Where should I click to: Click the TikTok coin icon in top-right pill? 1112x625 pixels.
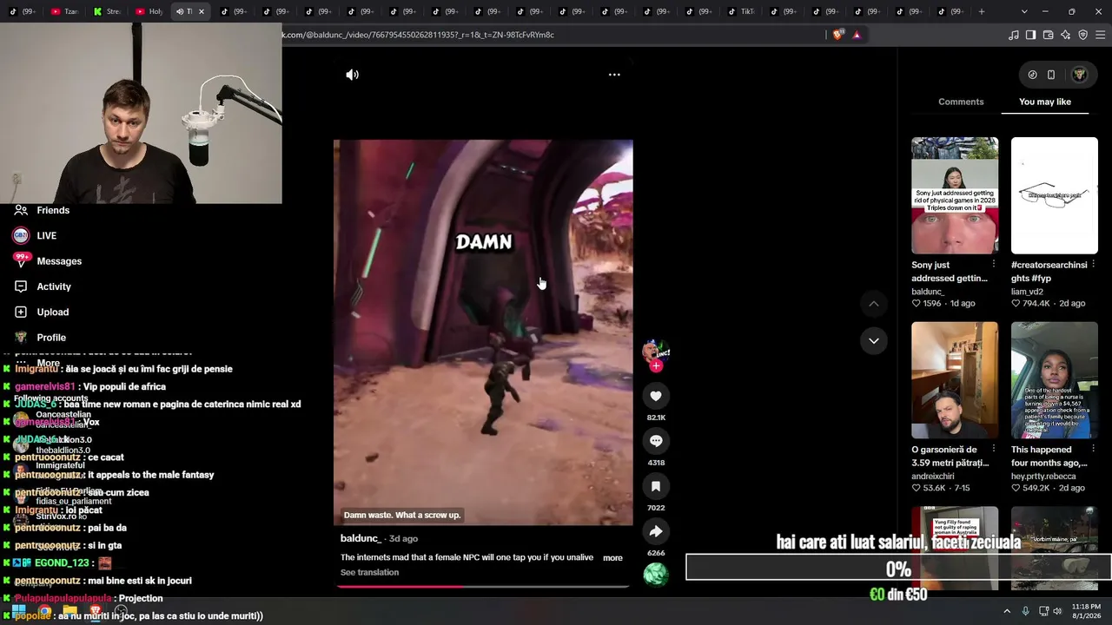1032,75
